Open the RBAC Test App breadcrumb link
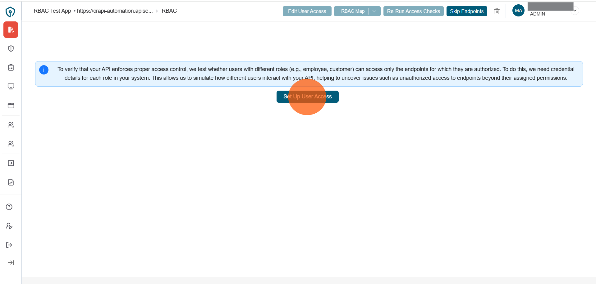 tap(52, 11)
